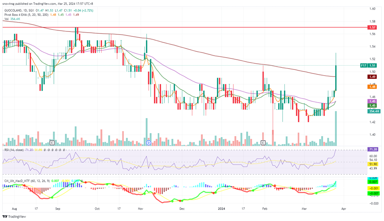Click the 1.54 price axis label

coord(372,47)
